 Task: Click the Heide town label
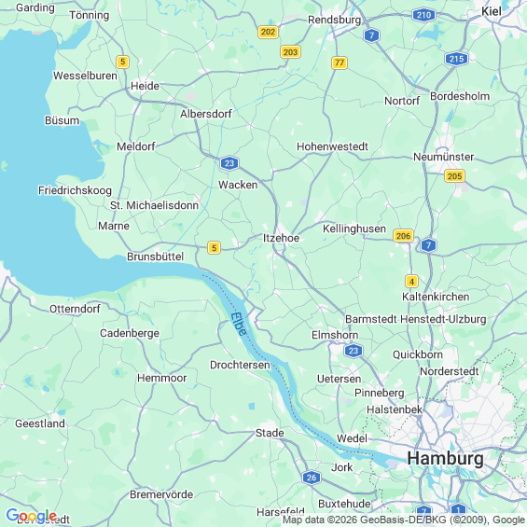pyautogui.click(x=145, y=86)
